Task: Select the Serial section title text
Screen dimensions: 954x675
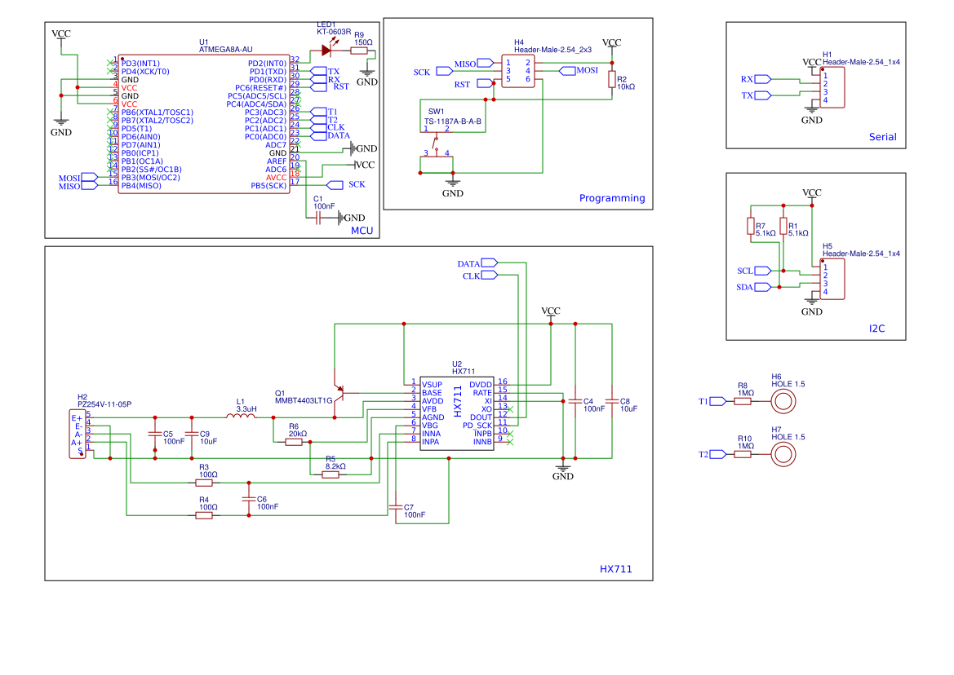Action: (x=882, y=137)
